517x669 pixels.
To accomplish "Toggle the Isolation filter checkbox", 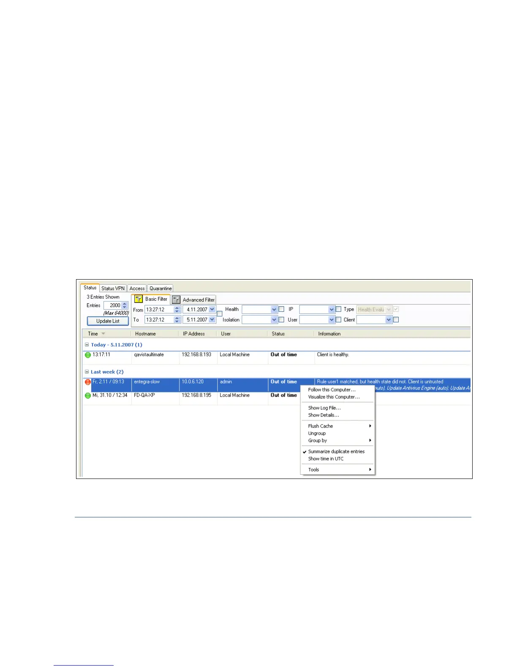I will click(281, 320).
